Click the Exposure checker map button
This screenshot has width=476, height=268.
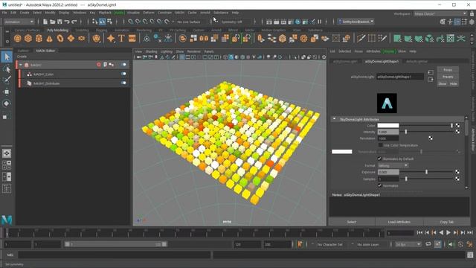[x=457, y=172]
